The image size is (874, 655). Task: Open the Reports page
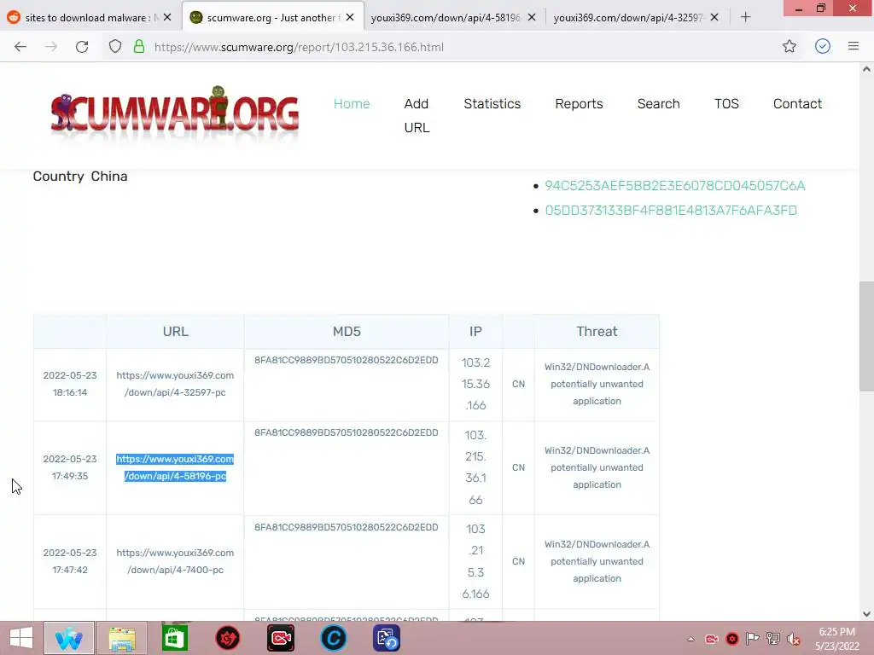(580, 103)
